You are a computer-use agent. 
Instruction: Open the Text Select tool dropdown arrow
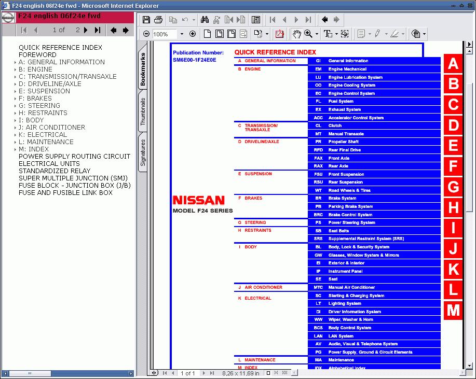(336, 34)
